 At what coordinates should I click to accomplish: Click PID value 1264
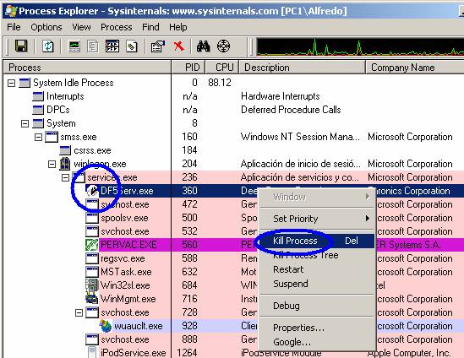tap(187, 353)
